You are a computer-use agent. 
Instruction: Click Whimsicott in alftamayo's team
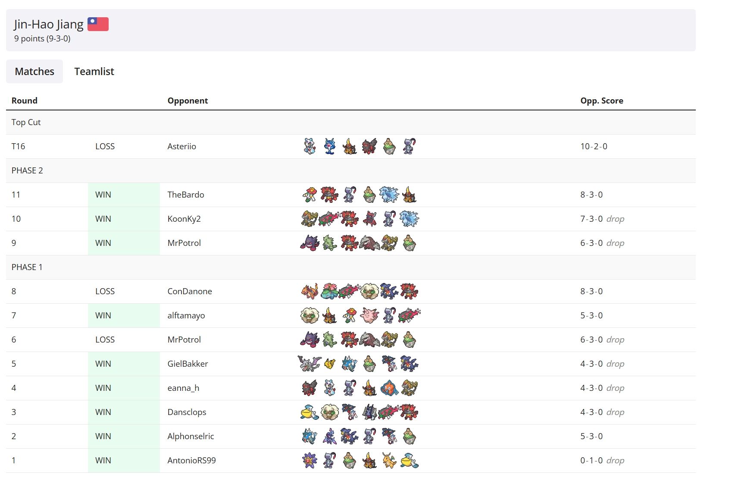(310, 315)
